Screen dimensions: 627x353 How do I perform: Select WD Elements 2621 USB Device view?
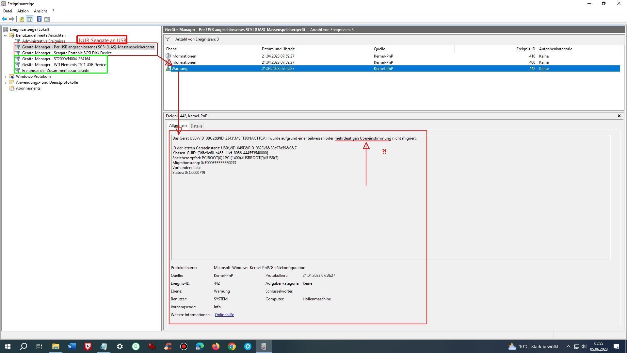[64, 65]
